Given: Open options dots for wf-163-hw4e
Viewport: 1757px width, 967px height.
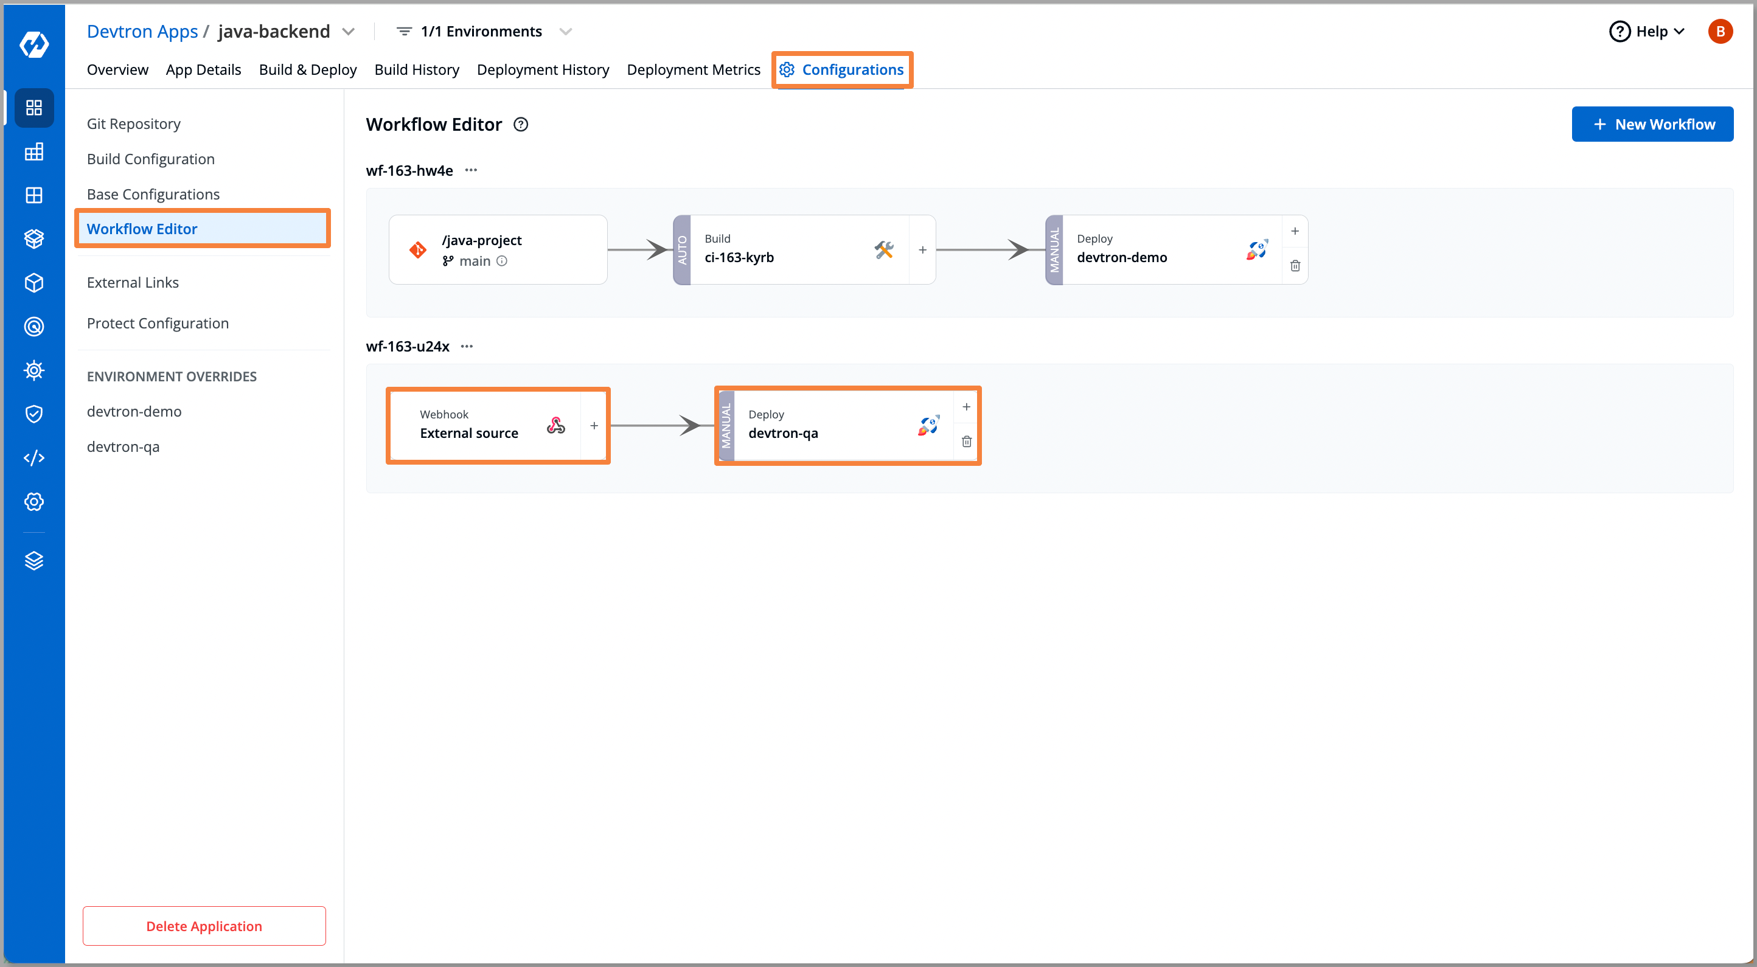Looking at the screenshot, I should pyautogui.click(x=471, y=170).
